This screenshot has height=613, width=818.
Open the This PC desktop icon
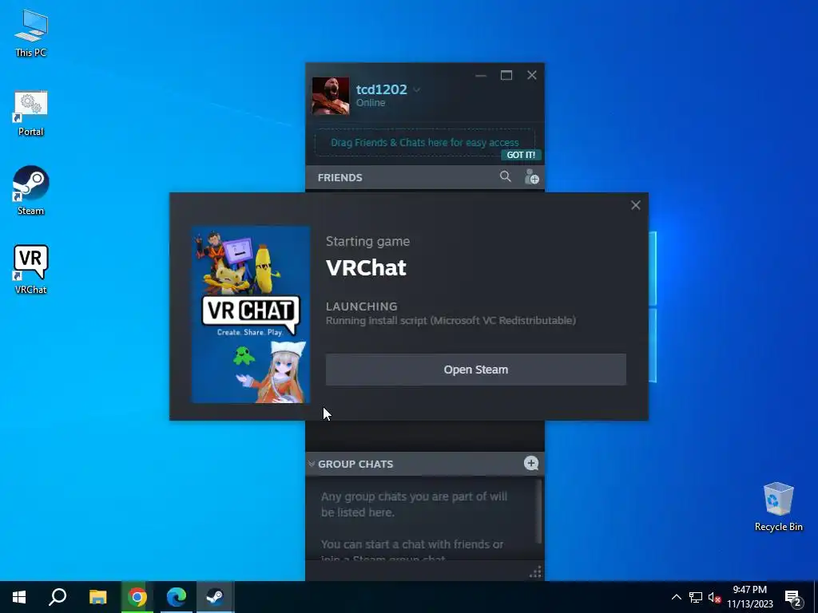[31, 34]
